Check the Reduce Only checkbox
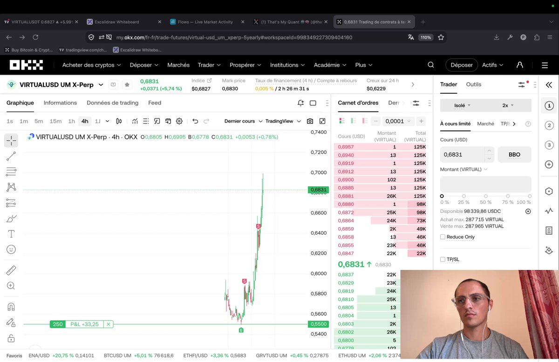This screenshot has height=362, width=559. point(443,237)
